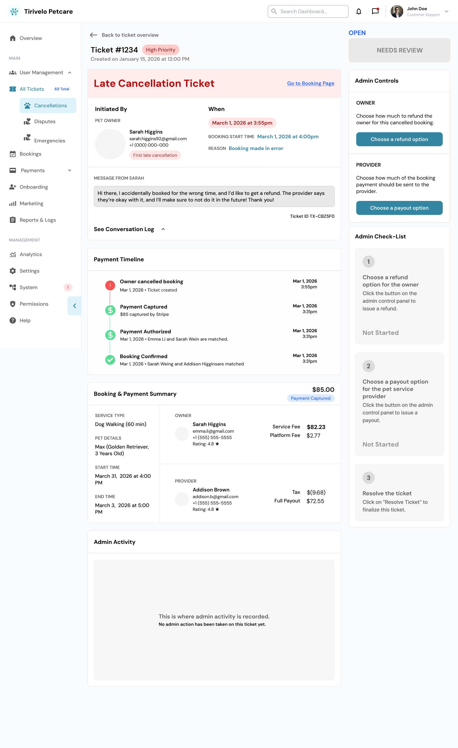This screenshot has width=458, height=748.
Task: Click the red Owner cancelled booking marker
Action: pos(110,285)
